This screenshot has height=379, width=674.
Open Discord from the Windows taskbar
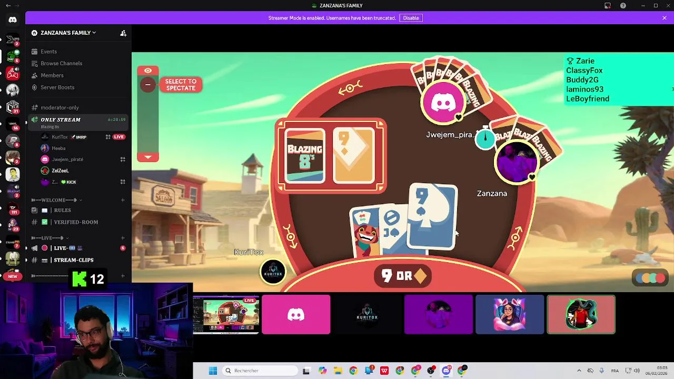(446, 371)
